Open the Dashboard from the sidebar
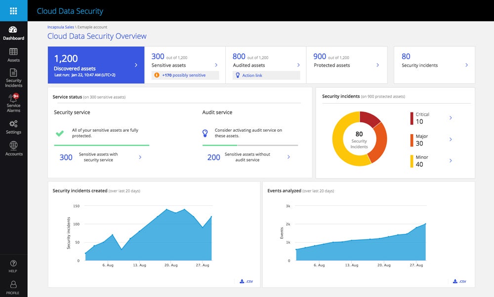Screen dimensions: 494x297 point(13,32)
